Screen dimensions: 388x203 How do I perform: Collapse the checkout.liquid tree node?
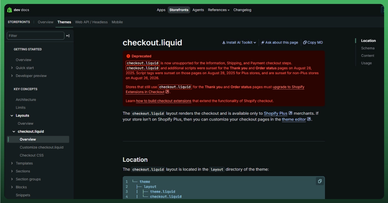coord(14,131)
